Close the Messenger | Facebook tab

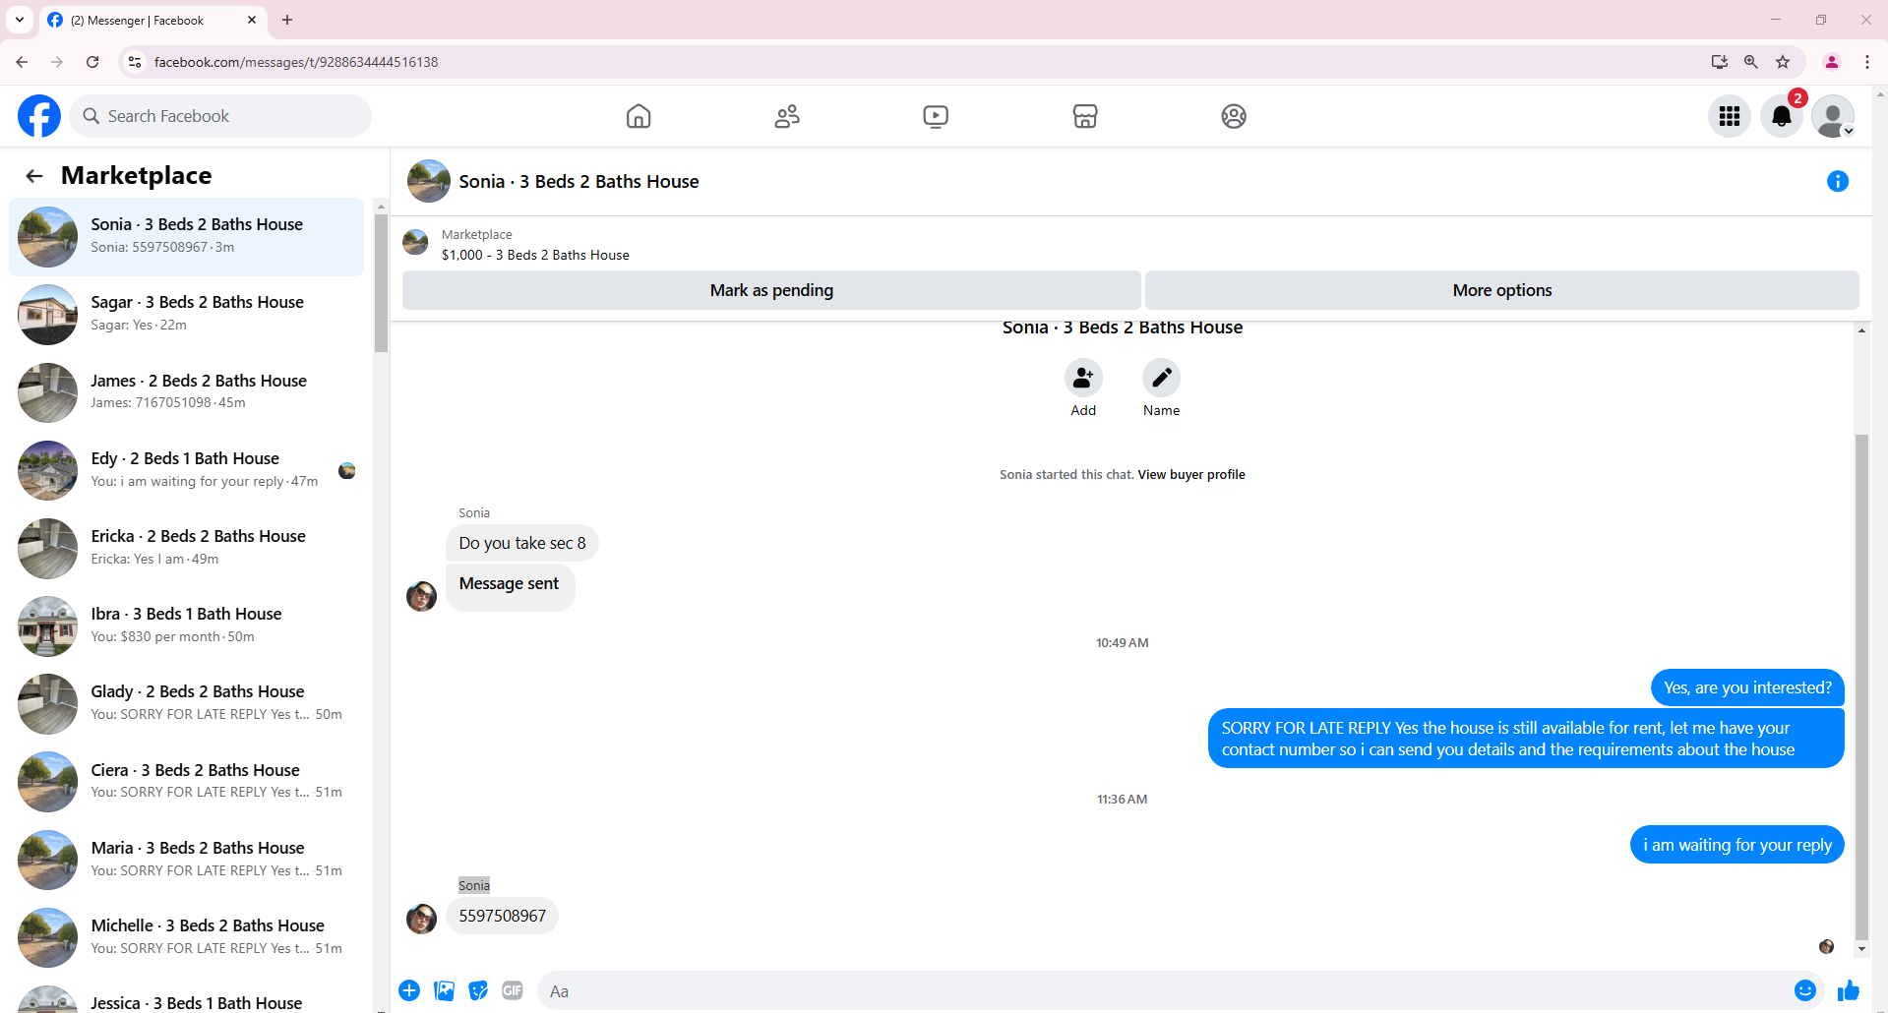click(x=252, y=20)
